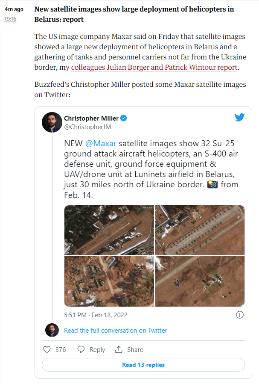This screenshot has height=384, width=259.
Task: View the bottom-left satellite image
Action: [x=109, y=281]
